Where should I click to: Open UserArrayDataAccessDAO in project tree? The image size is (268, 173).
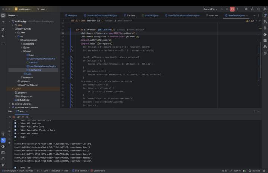coord(41,59)
